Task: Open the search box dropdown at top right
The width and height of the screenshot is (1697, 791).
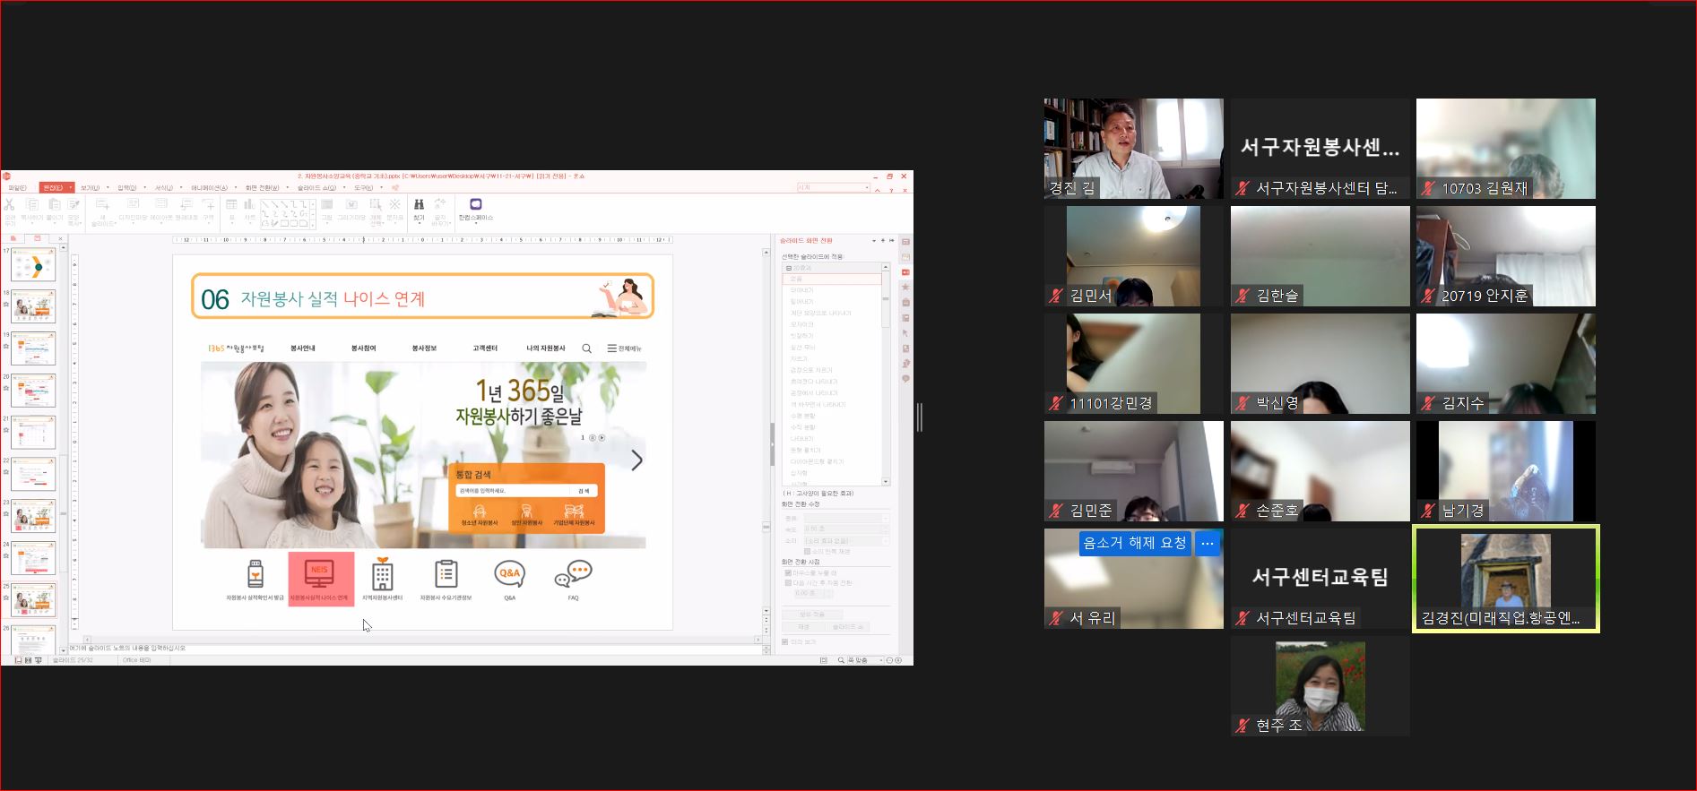Action: click(x=867, y=187)
